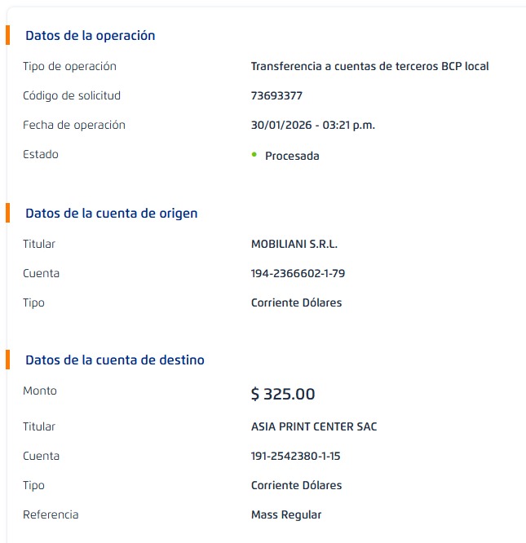This screenshot has height=543, width=526.
Task: Click the Procesada status text
Action: pos(292,156)
